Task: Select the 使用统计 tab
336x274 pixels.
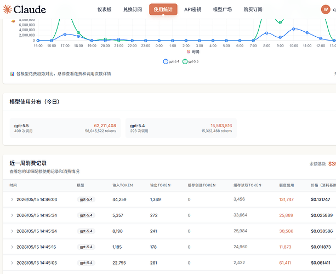Action: tap(163, 9)
